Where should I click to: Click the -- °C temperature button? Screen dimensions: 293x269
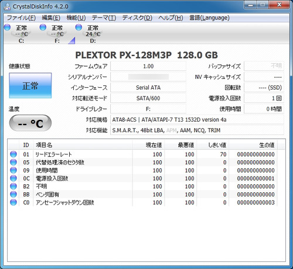point(30,123)
